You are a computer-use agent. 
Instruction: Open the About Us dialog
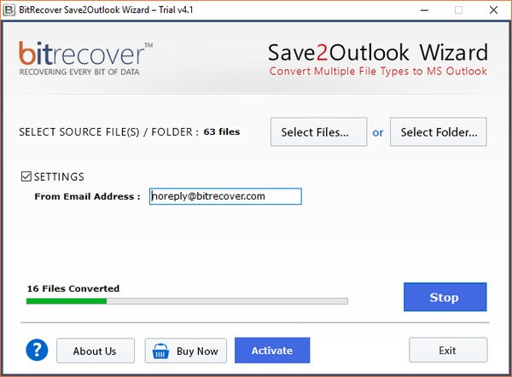[x=96, y=351]
